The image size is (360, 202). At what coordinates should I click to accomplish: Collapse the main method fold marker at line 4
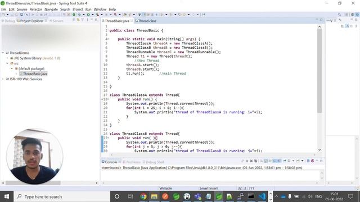pos(109,39)
